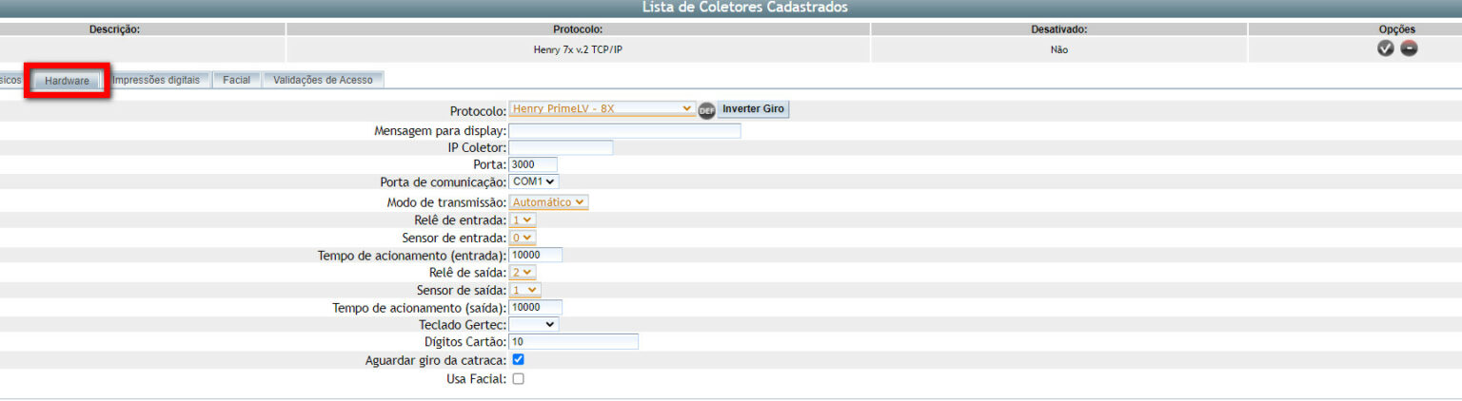Screen dimensions: 1462x401
Task: Go to Validações de Acesso tab
Action: click(x=324, y=81)
